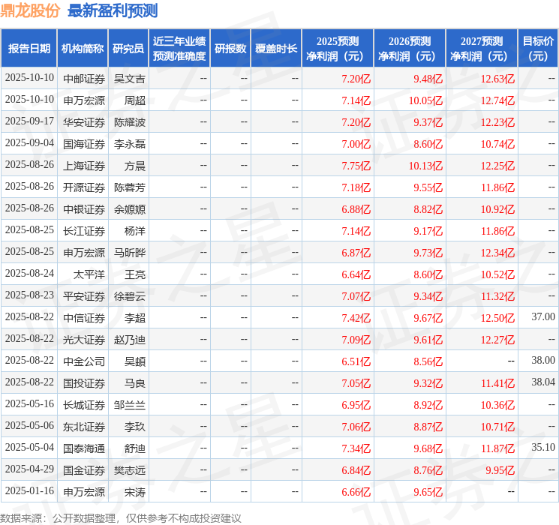Sort by the 2026预测净利润 column header
Image resolution: width=559 pixels, height=525 pixels.
[x=410, y=48]
